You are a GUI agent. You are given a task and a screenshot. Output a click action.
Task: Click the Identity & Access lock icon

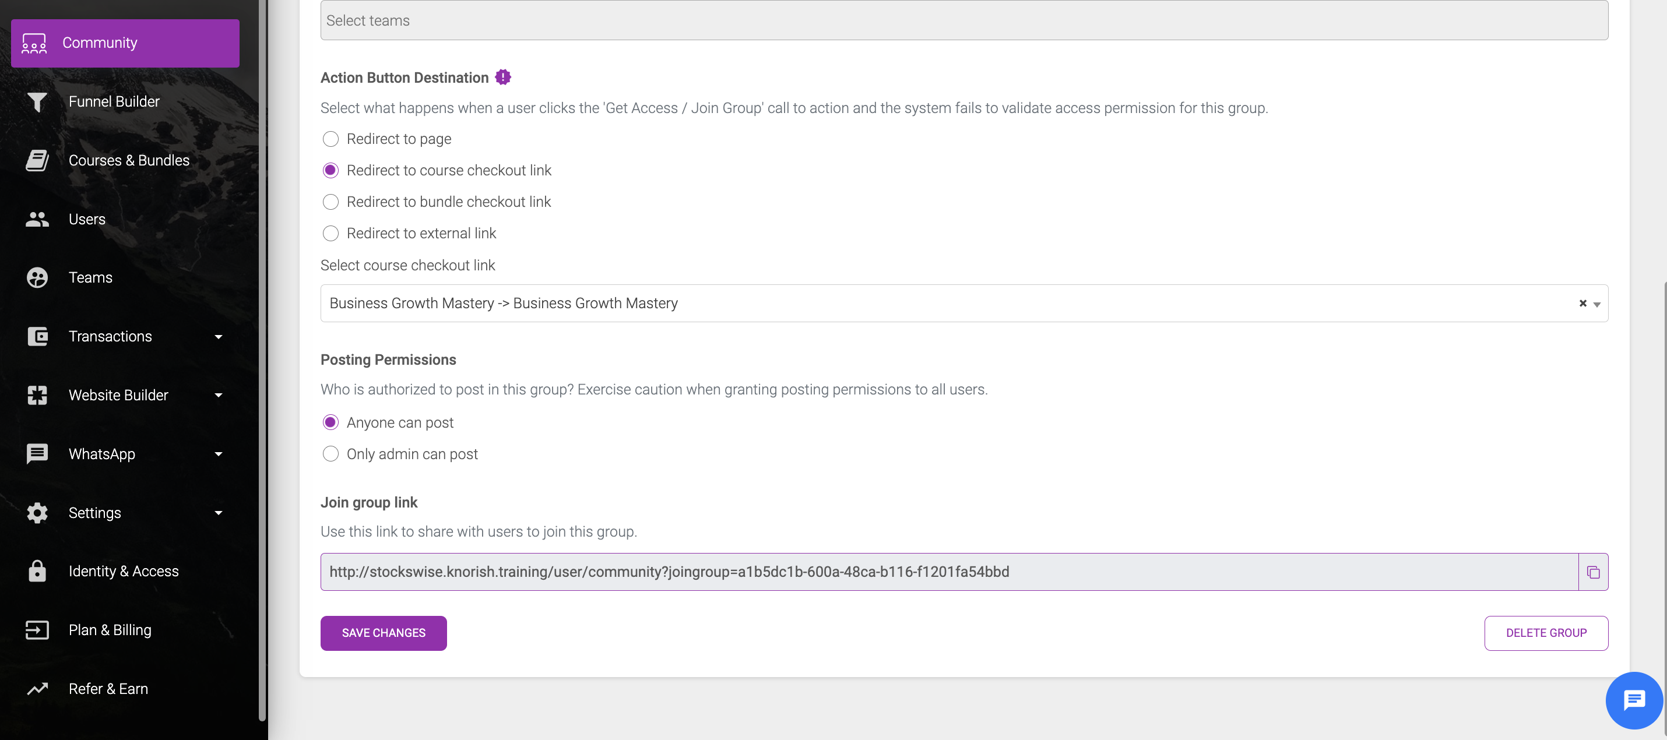37,571
